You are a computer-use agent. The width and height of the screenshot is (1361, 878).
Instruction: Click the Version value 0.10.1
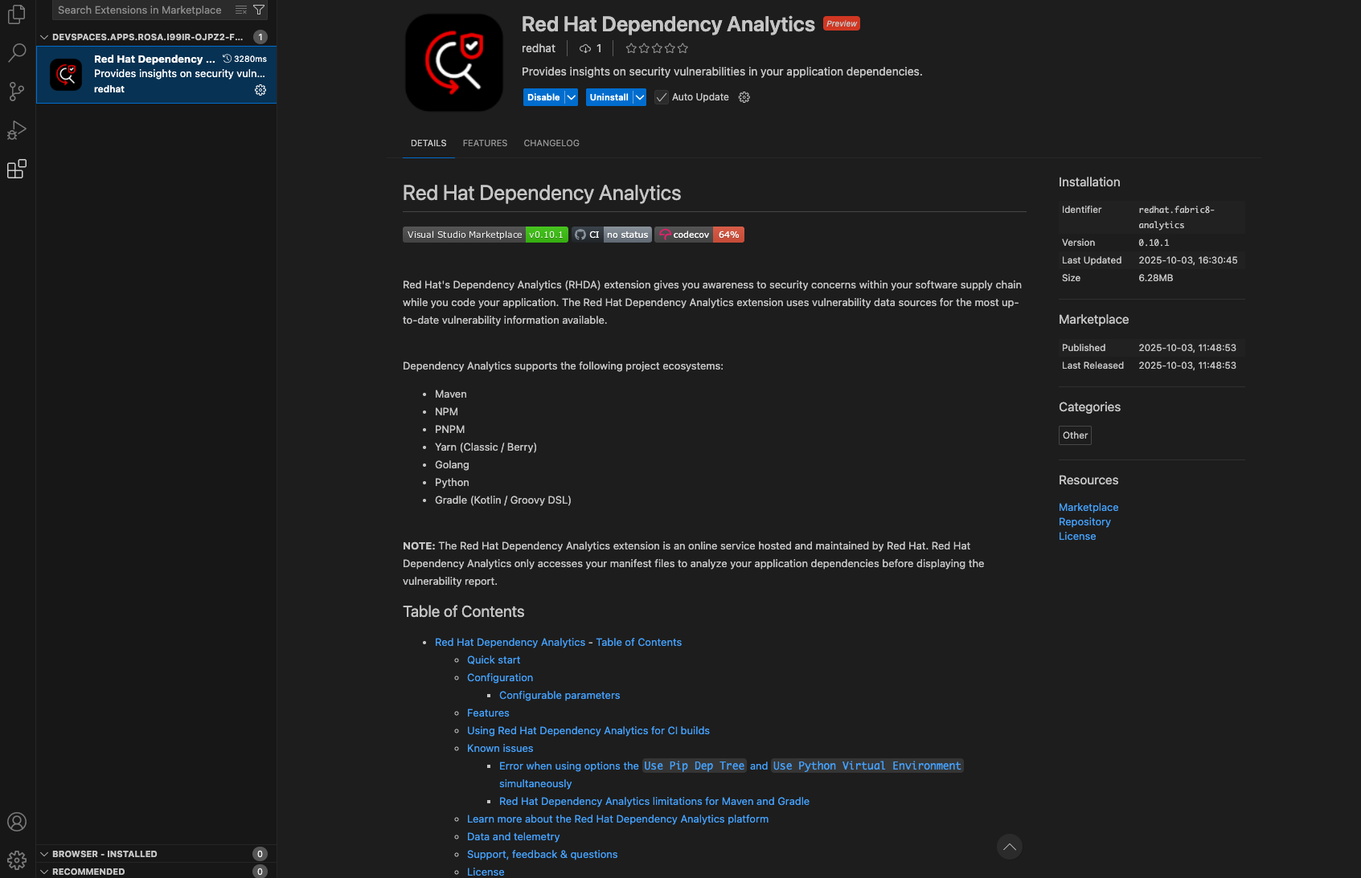pos(1154,243)
